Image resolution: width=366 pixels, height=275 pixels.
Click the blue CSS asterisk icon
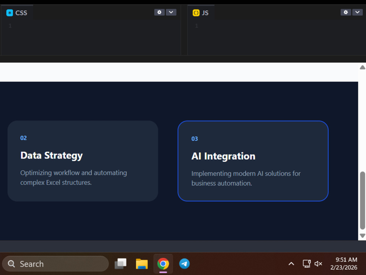point(10,12)
